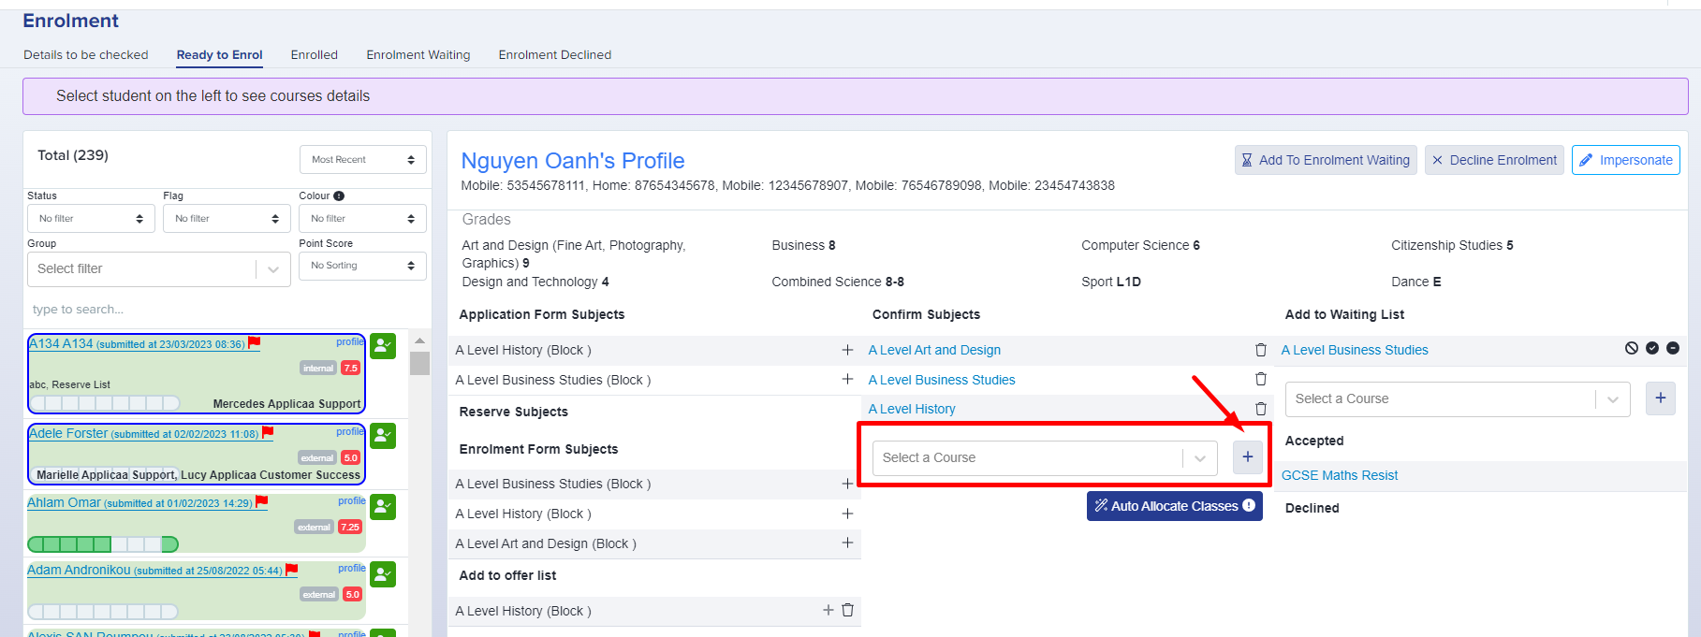Switch to Ready to Enrol tab
The height and width of the screenshot is (637, 1701).
[x=220, y=55]
